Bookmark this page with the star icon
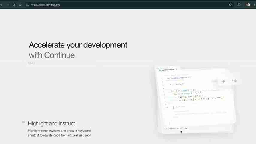The image size is (256, 144). pyautogui.click(x=230, y=5)
